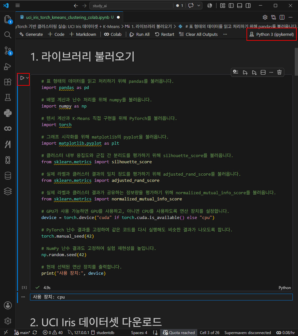298x336 pixels.
Task: Open notebook settings gear in editor toolbar
Action: click(x=265, y=17)
